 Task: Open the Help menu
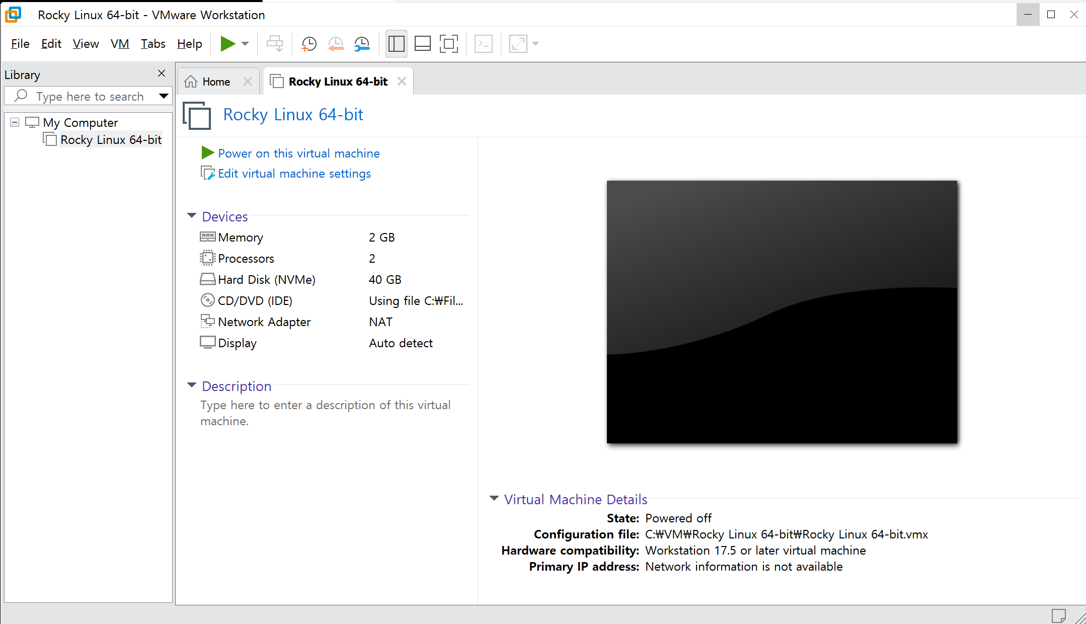click(x=189, y=44)
